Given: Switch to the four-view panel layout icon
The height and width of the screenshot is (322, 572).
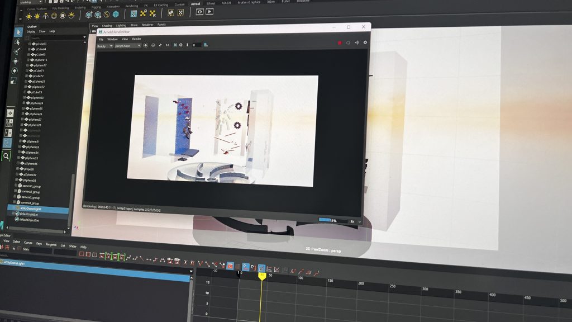Looking at the screenshot, I should click(x=9, y=123).
